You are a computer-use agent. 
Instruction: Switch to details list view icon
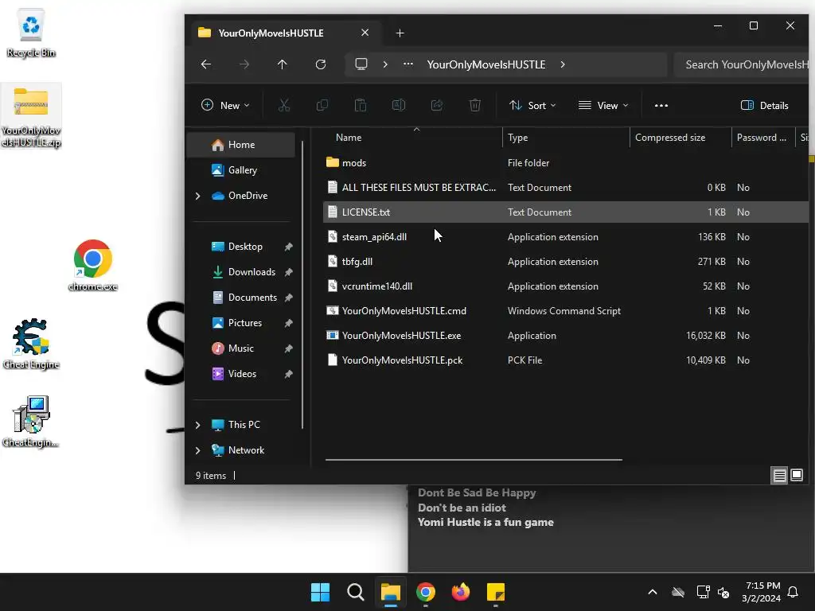coord(780,476)
